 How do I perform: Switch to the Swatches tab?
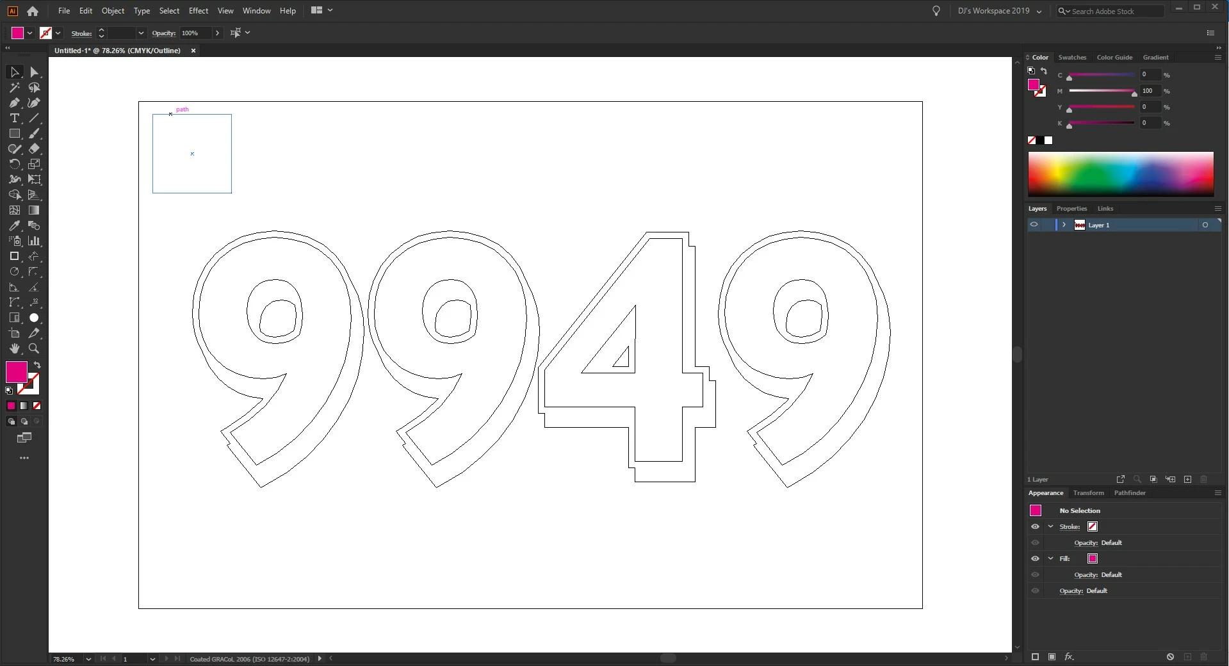[x=1072, y=58]
